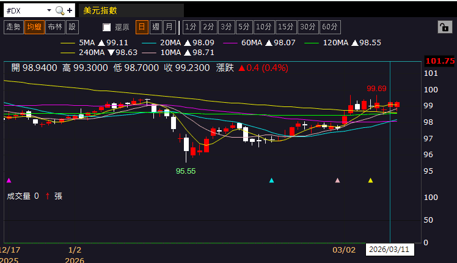Toggle the 還原 checkbox
457x263 pixels.
[x=107, y=27]
